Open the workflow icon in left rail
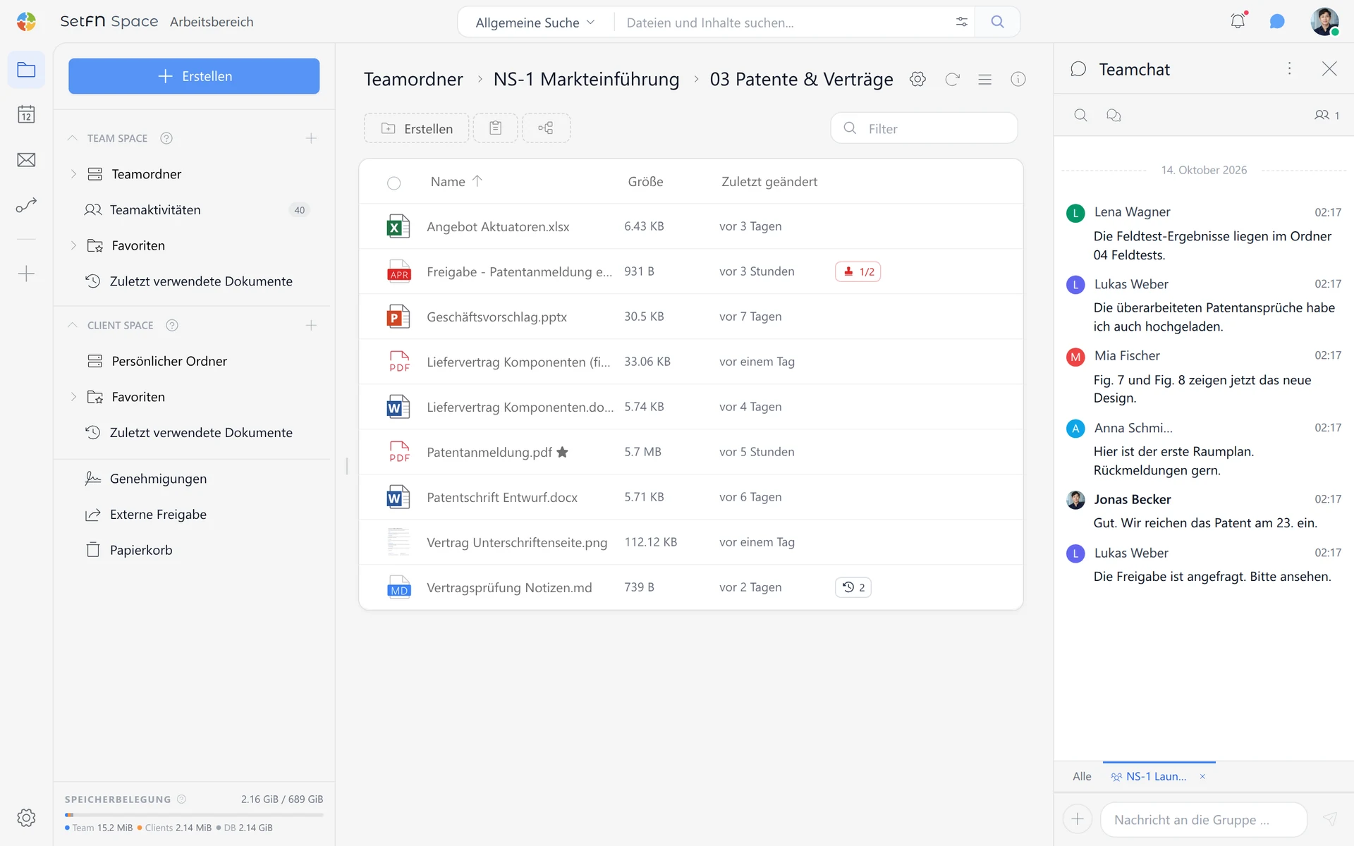This screenshot has height=846, width=1354. coord(26,205)
